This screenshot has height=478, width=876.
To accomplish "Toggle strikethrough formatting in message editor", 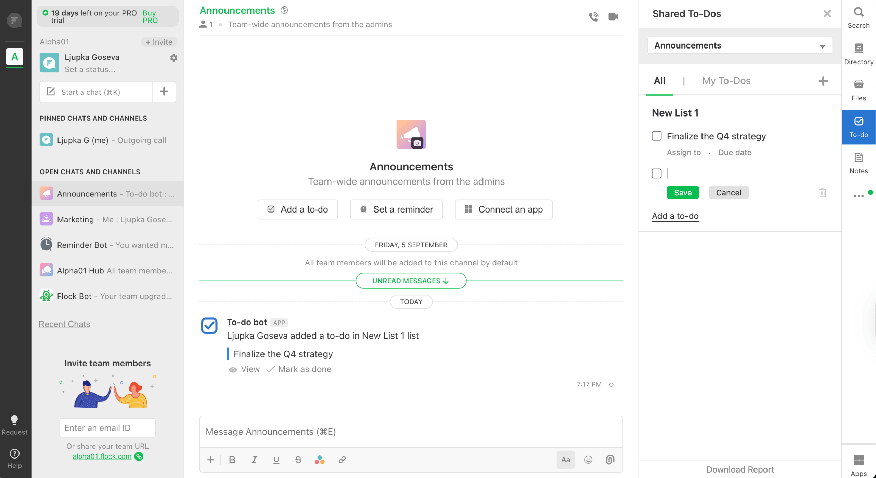I will coord(298,460).
